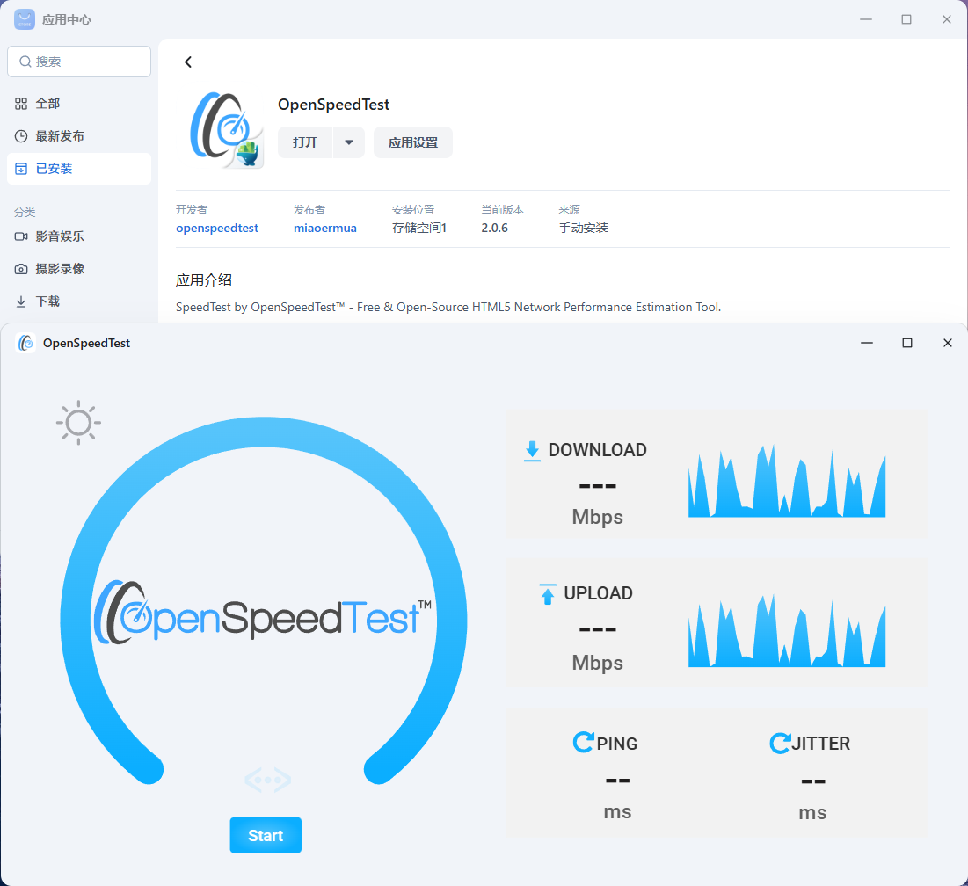Click the version text 2.0.6
The height and width of the screenshot is (886, 968).
tap(494, 228)
